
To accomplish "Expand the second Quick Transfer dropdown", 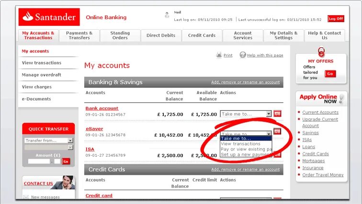I will 48,147.
